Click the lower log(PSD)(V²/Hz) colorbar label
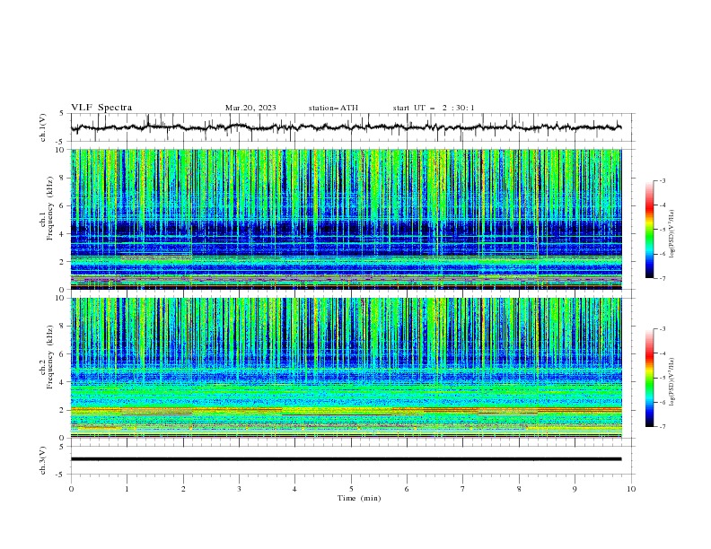The image size is (711, 549). pyautogui.click(x=671, y=381)
